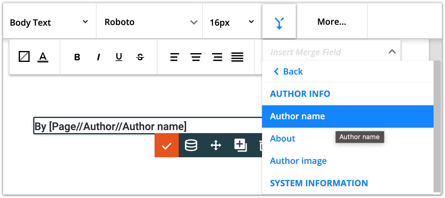Image resolution: width=445 pixels, height=198 pixels.
Task: Click the SYSTEM INFORMATION section header
Action: pos(319,183)
